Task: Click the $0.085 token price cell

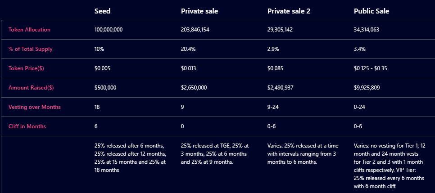Action: coord(275,68)
